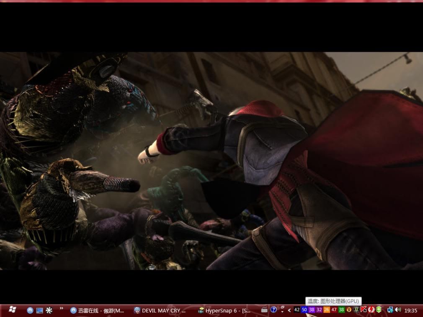Open the Windows Start menu

pos(12,310)
